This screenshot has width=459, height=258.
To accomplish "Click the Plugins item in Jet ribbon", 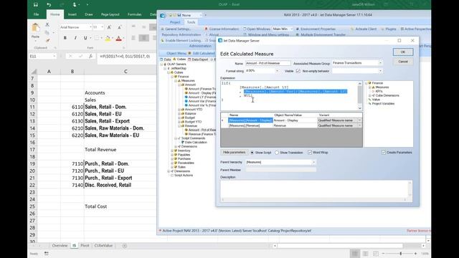I will [x=389, y=29].
